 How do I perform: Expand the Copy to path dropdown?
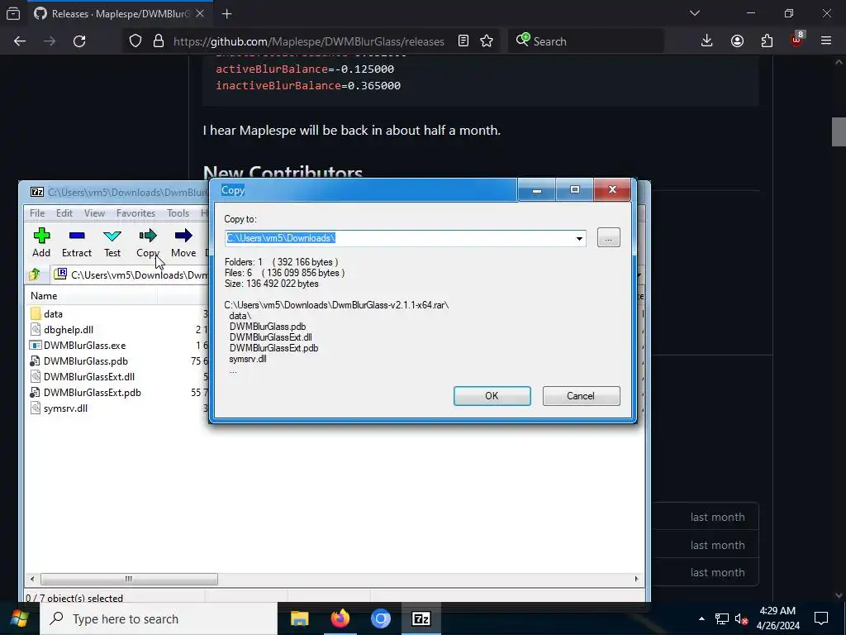[x=579, y=238]
